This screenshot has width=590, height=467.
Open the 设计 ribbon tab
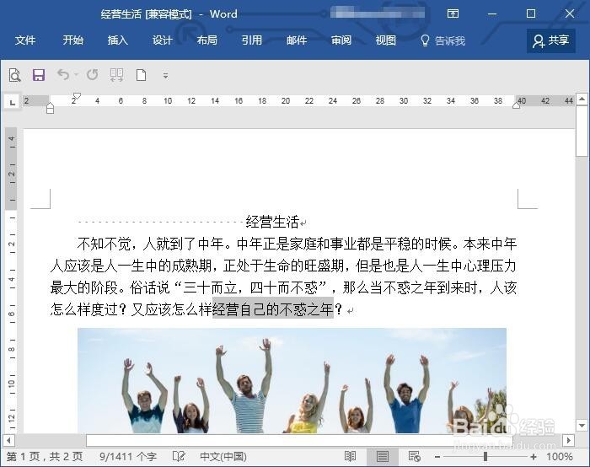[x=162, y=40]
